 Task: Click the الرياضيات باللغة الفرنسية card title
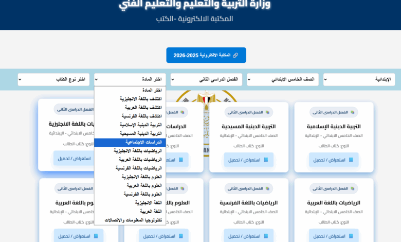coord(249,203)
